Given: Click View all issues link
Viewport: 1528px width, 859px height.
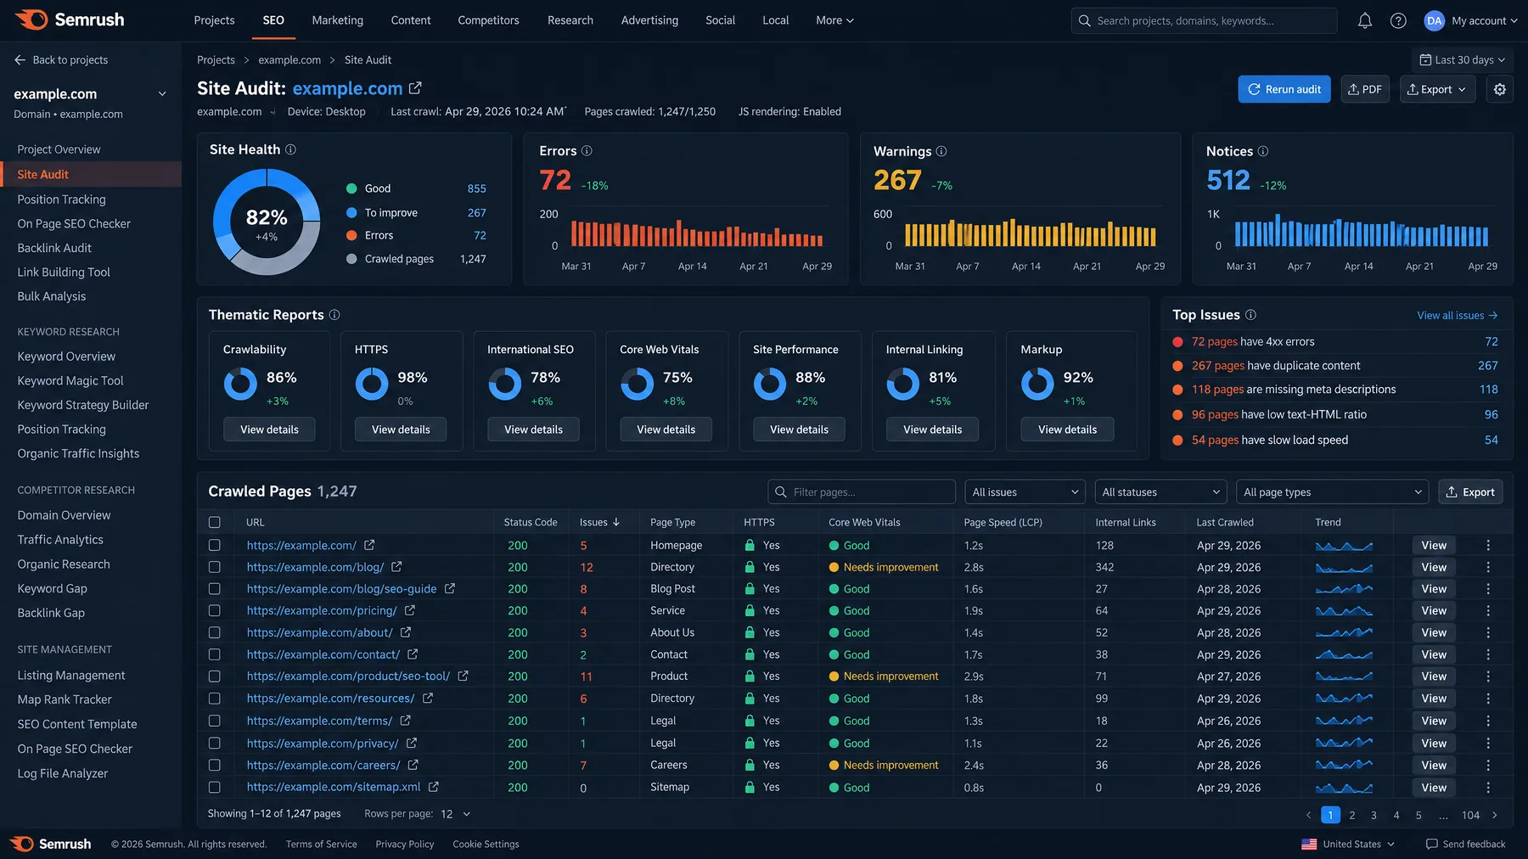Looking at the screenshot, I should tap(1458, 316).
